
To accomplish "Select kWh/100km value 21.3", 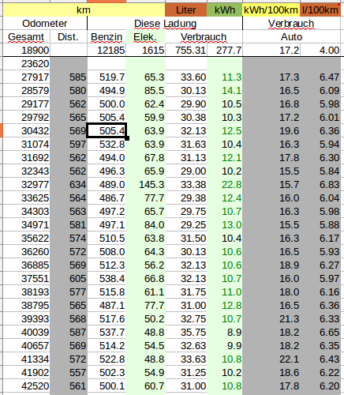I will pos(271,319).
